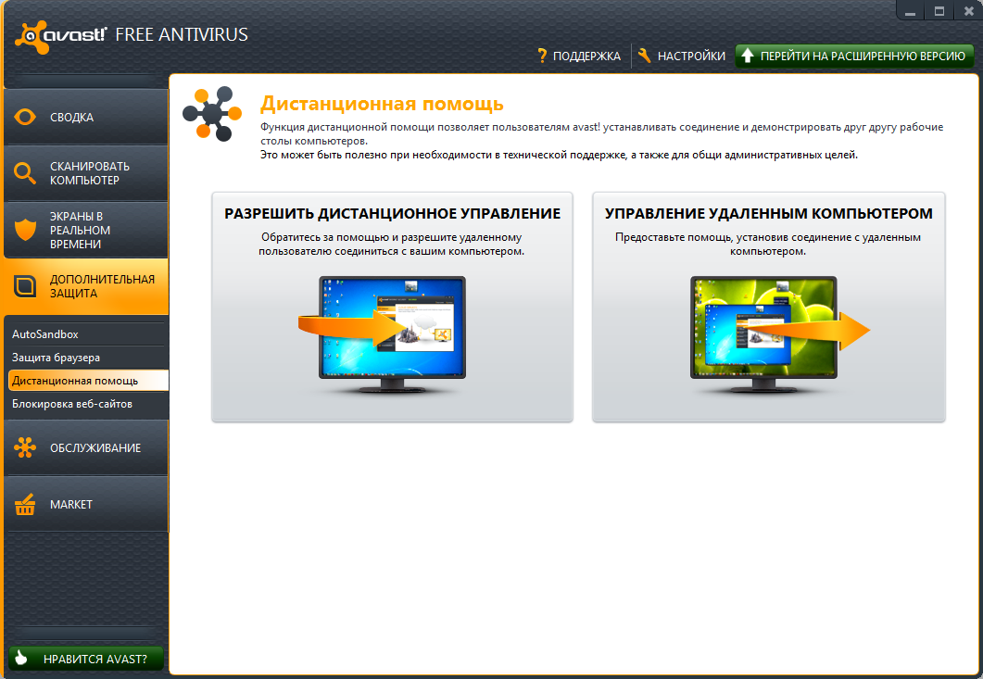Click the magnifier icon for Сканировать компьютер

(25, 173)
